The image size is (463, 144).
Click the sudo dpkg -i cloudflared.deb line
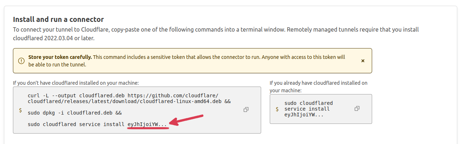75,113
